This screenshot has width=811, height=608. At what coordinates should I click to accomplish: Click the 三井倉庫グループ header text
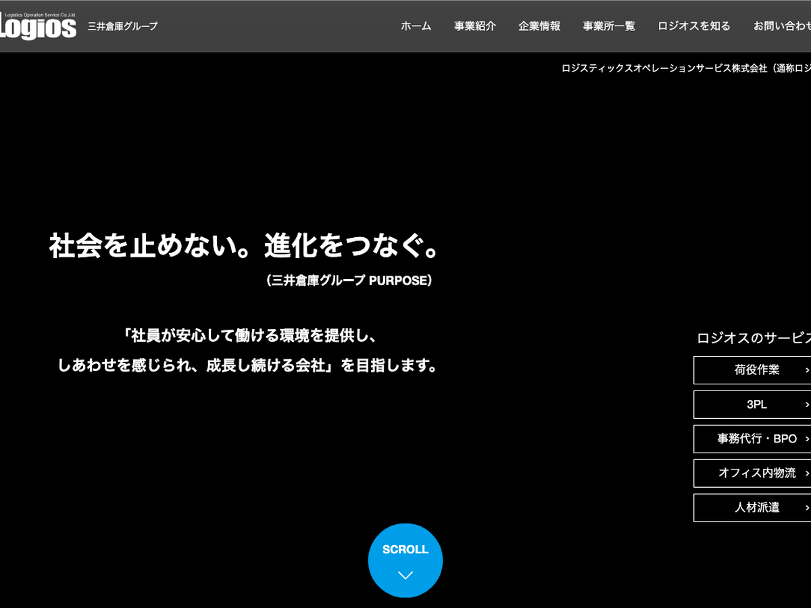click(122, 26)
